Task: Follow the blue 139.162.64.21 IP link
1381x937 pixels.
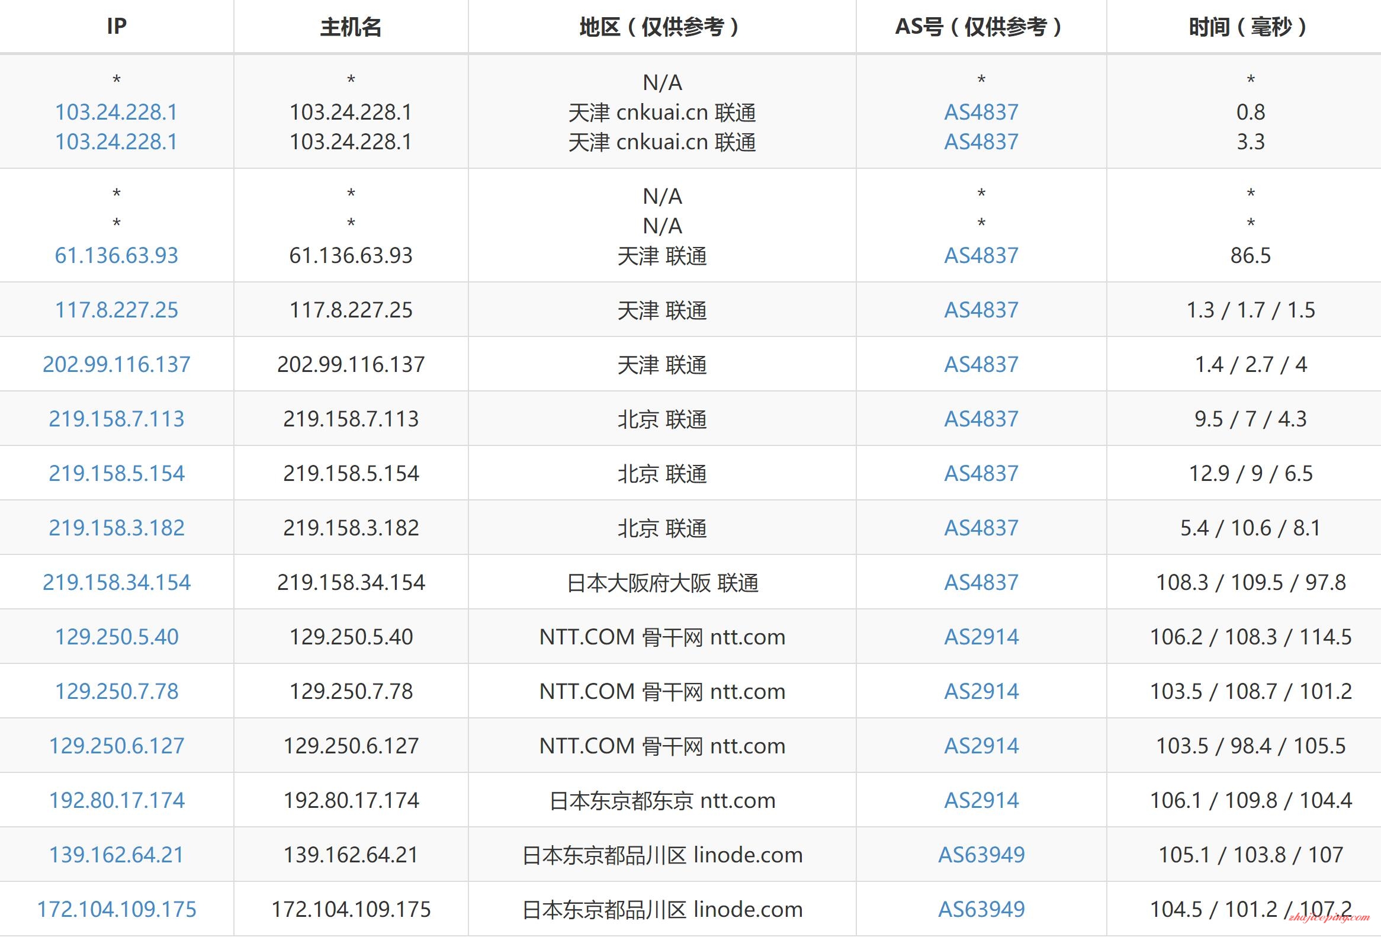Action: (117, 855)
